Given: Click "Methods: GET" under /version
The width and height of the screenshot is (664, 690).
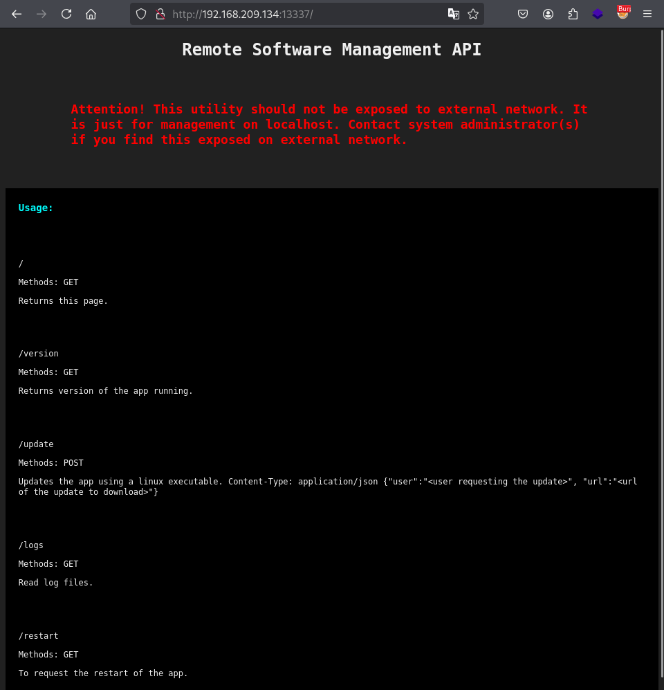Looking at the screenshot, I should point(48,372).
